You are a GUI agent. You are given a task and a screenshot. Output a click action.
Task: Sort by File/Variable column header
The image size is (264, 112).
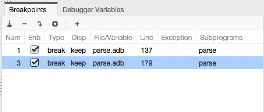coord(113,38)
